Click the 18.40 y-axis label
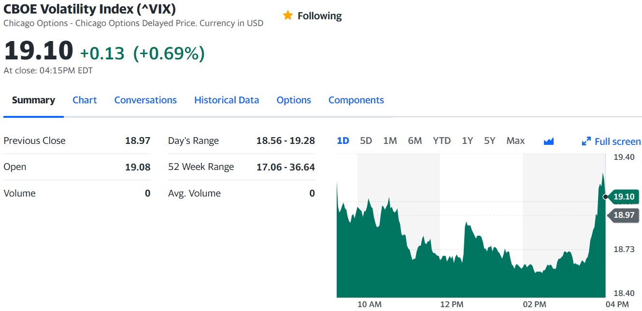 [624, 293]
